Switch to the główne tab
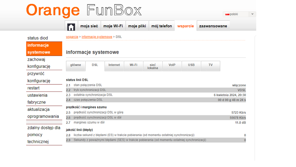 click(x=76, y=65)
